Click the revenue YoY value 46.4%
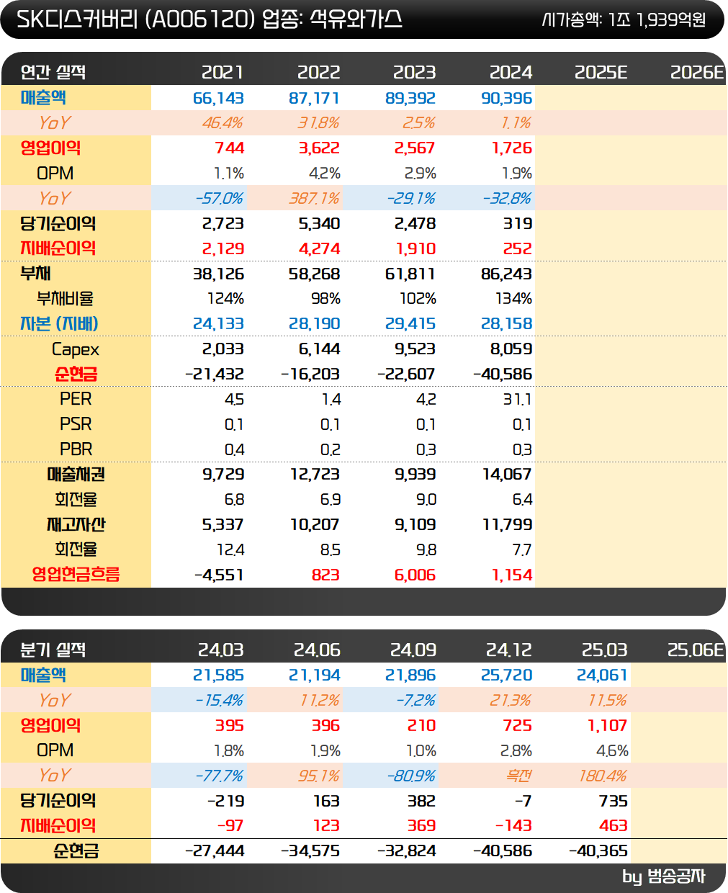 [x=222, y=123]
